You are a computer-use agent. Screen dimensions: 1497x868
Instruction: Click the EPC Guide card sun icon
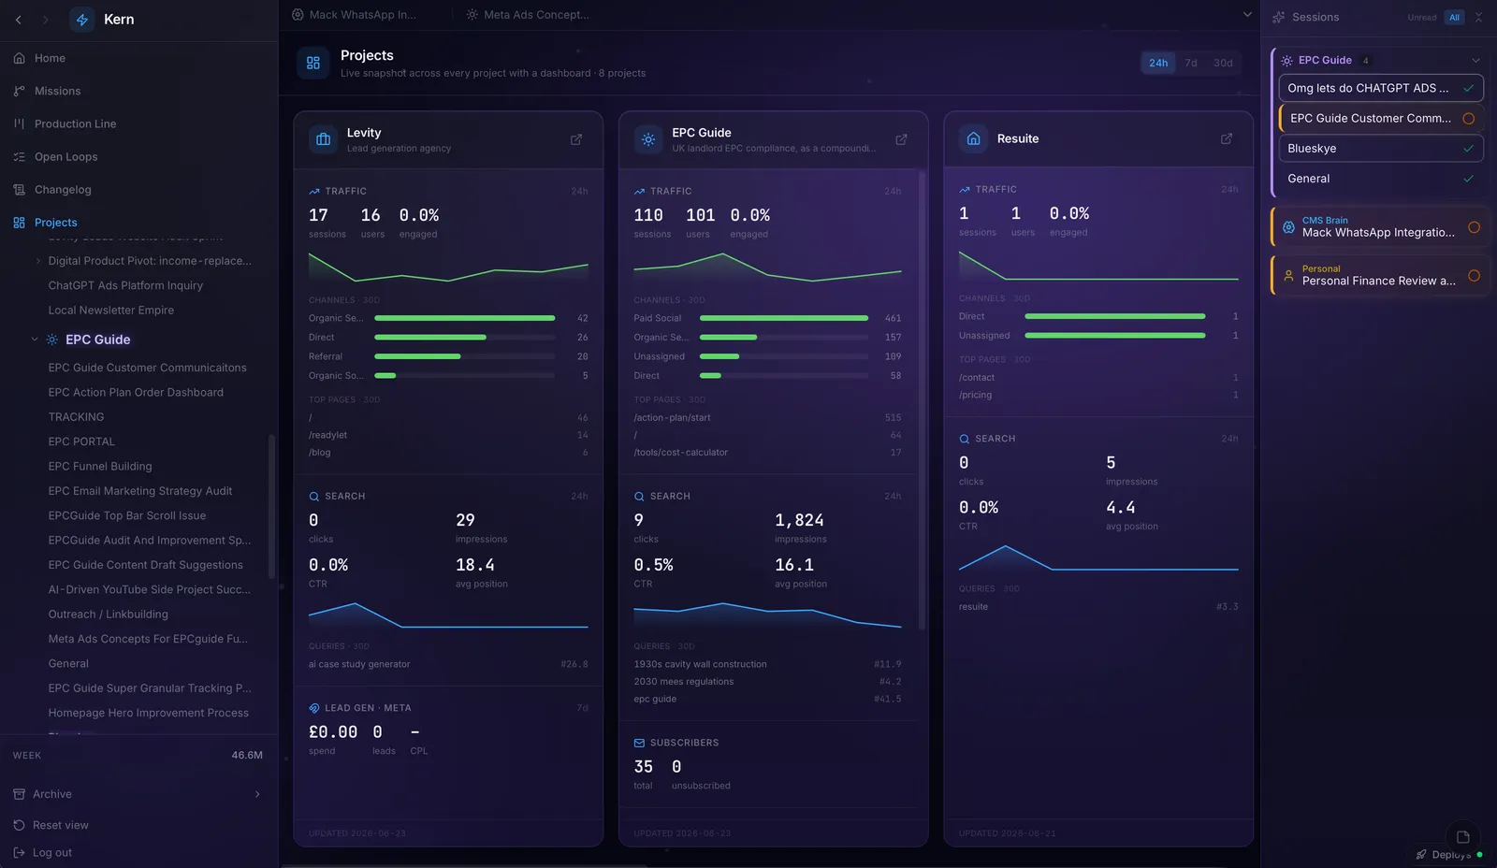(648, 139)
